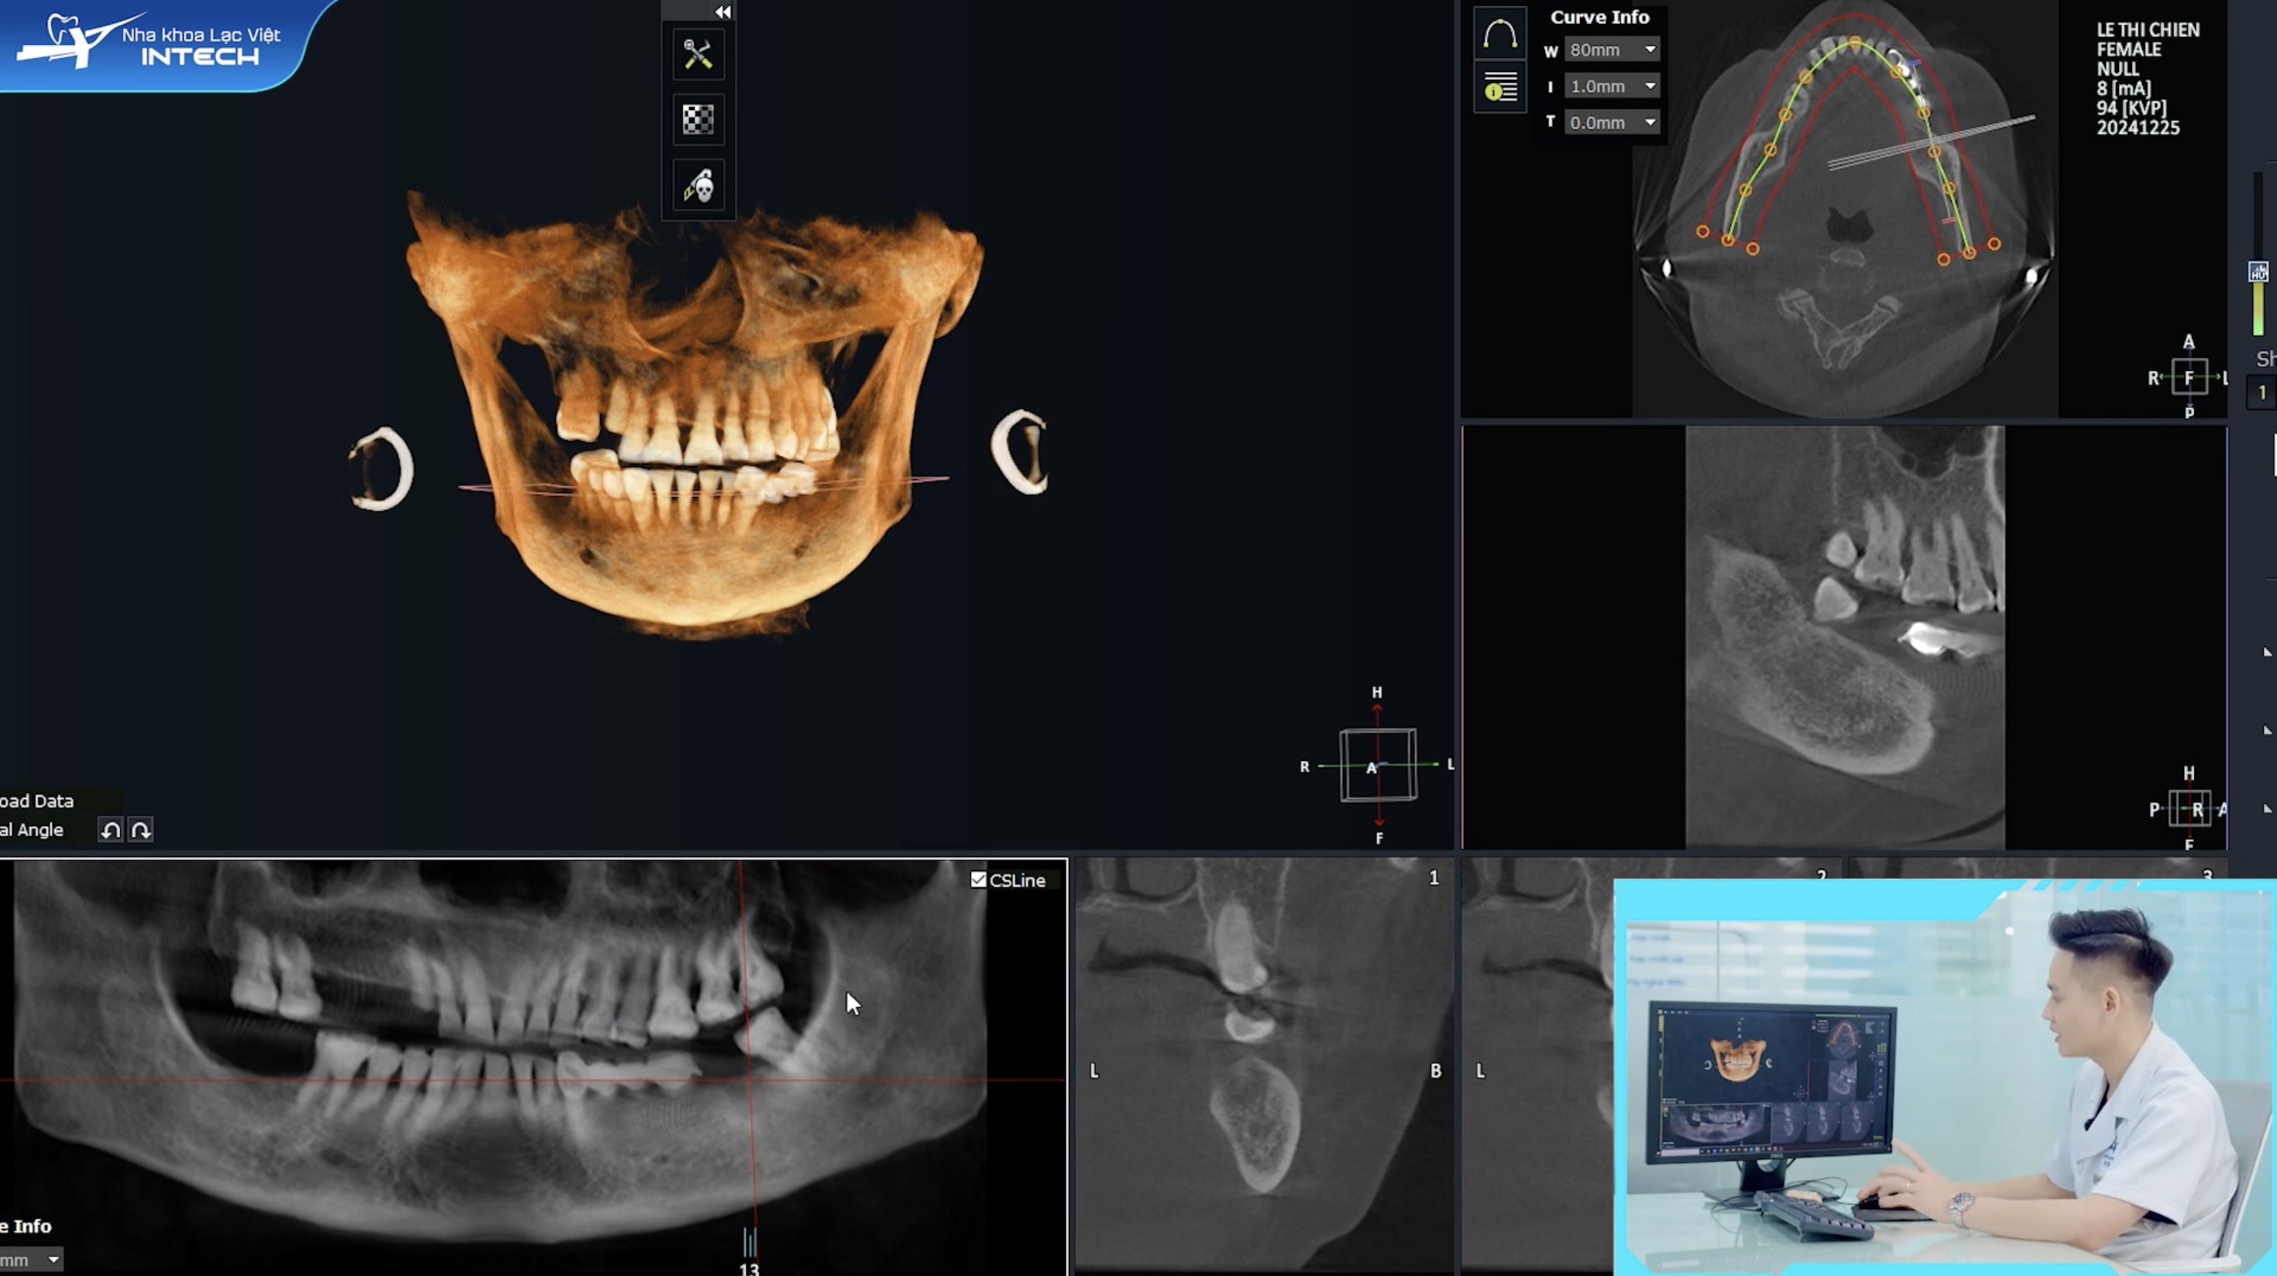Click the axial view orientation cube F
This screenshot has height=1276, width=2277.
2189,377
